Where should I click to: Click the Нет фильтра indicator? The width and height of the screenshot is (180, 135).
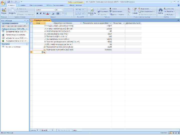point(64,130)
